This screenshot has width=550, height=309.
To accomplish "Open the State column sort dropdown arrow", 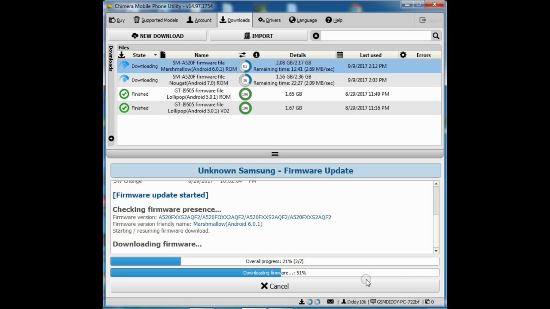I will pos(156,55).
